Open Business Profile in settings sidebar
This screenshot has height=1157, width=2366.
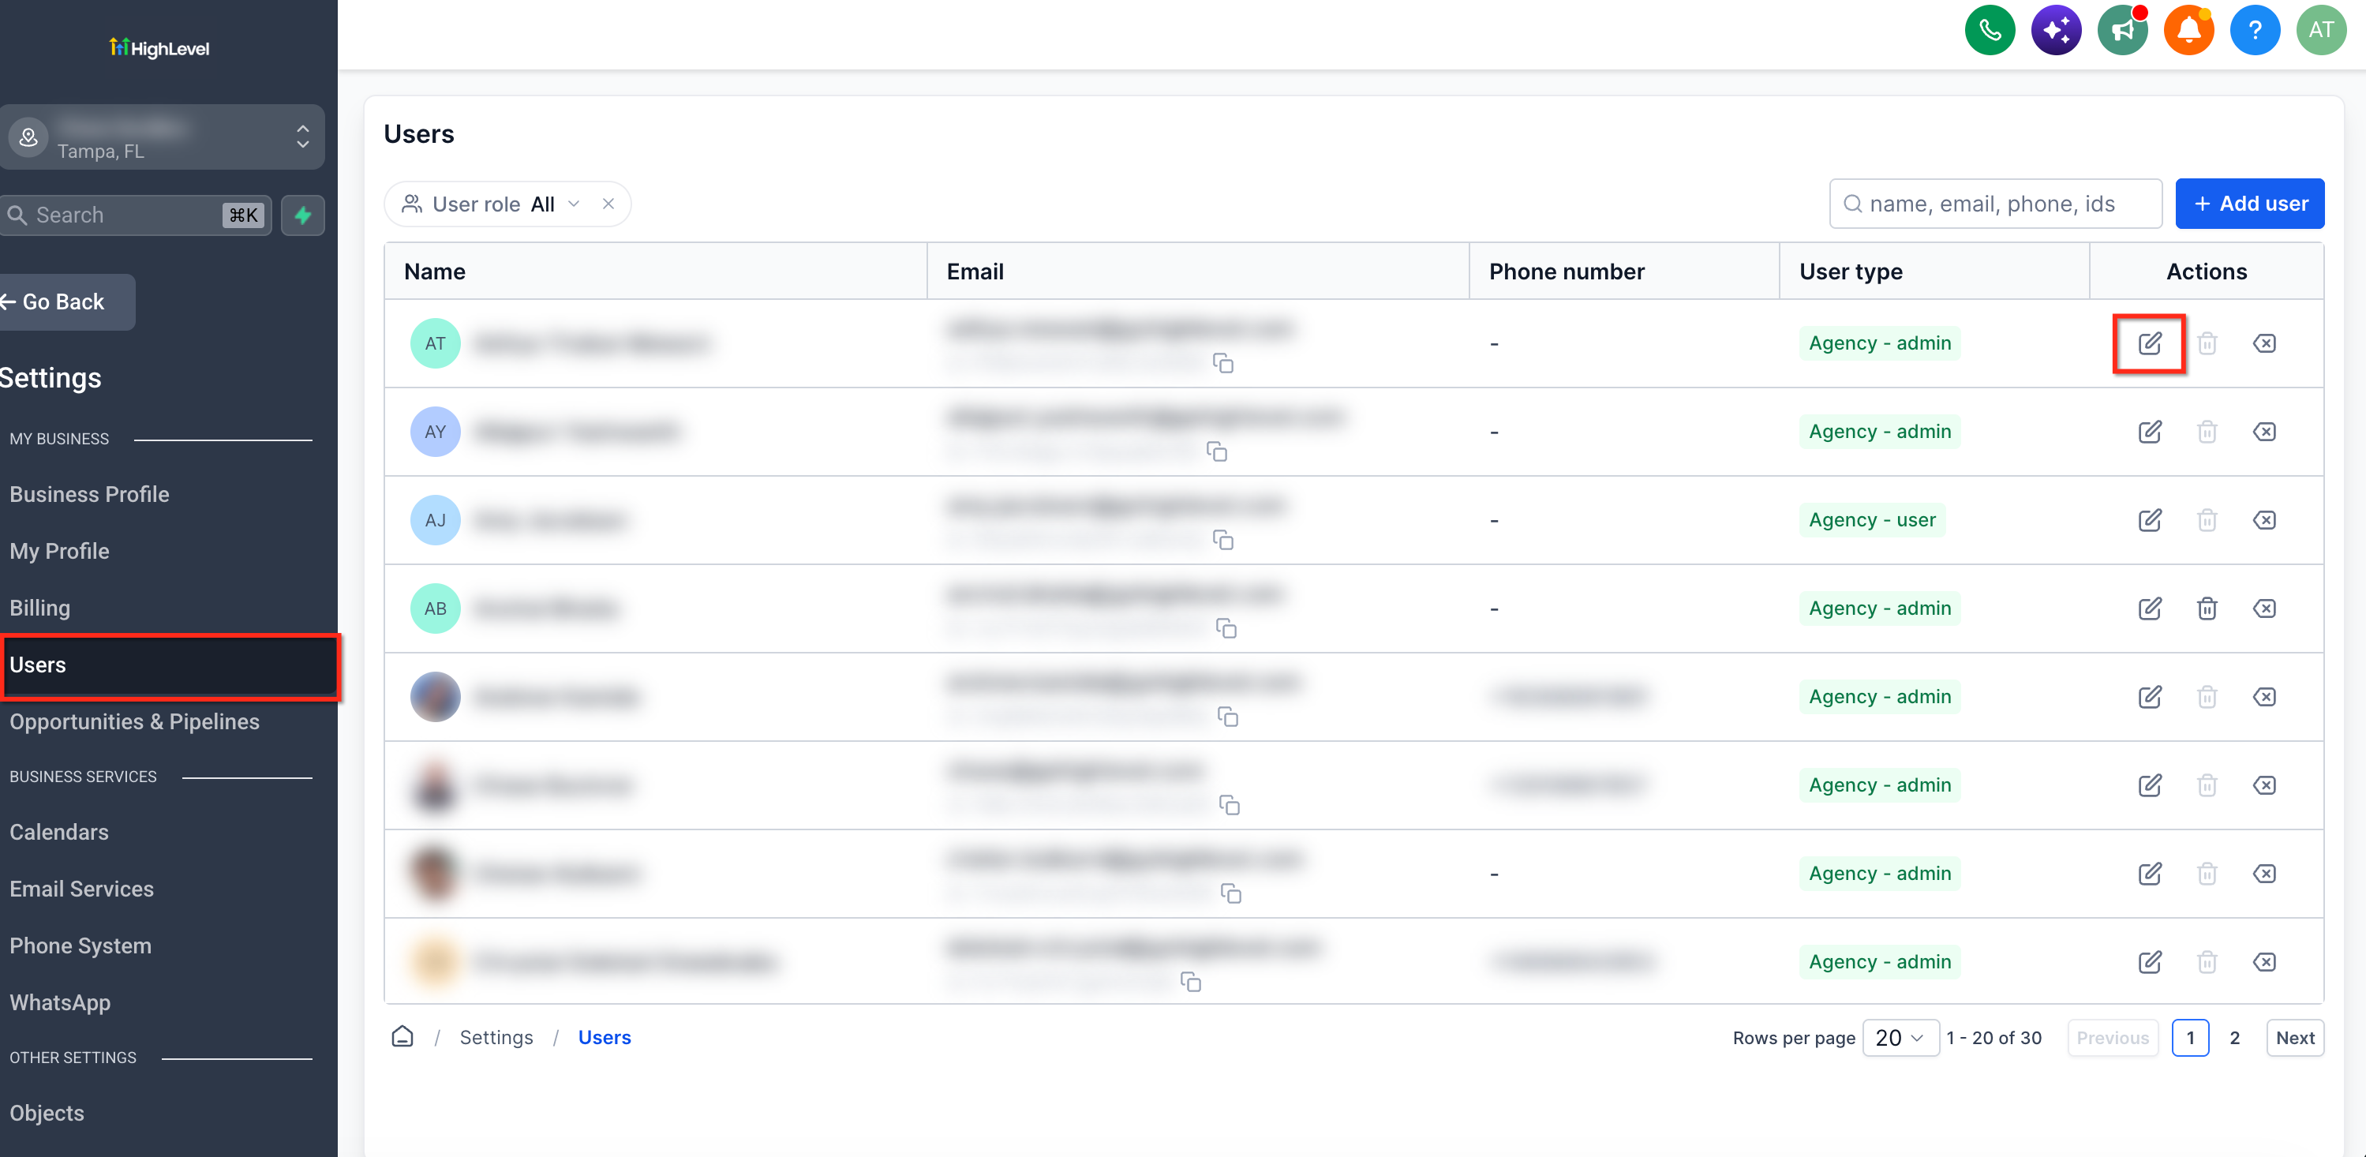click(90, 494)
